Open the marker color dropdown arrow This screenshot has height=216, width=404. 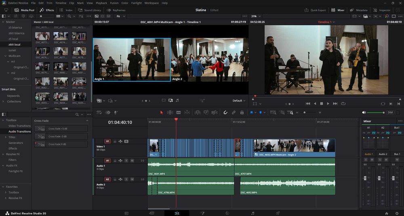tap(264, 112)
